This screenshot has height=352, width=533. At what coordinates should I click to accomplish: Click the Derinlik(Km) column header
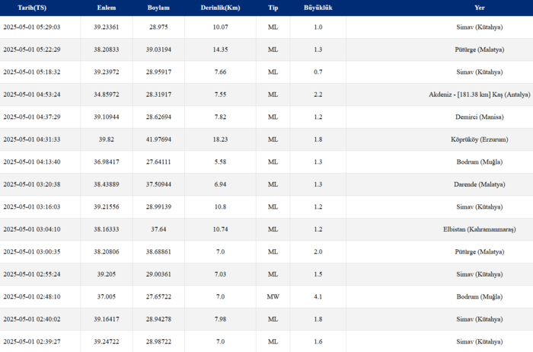(220, 8)
